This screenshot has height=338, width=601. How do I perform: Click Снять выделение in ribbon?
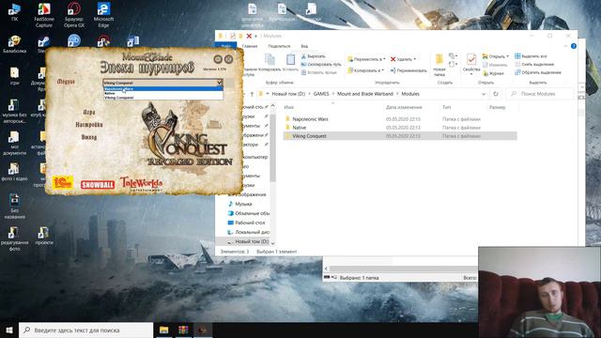pos(534,64)
